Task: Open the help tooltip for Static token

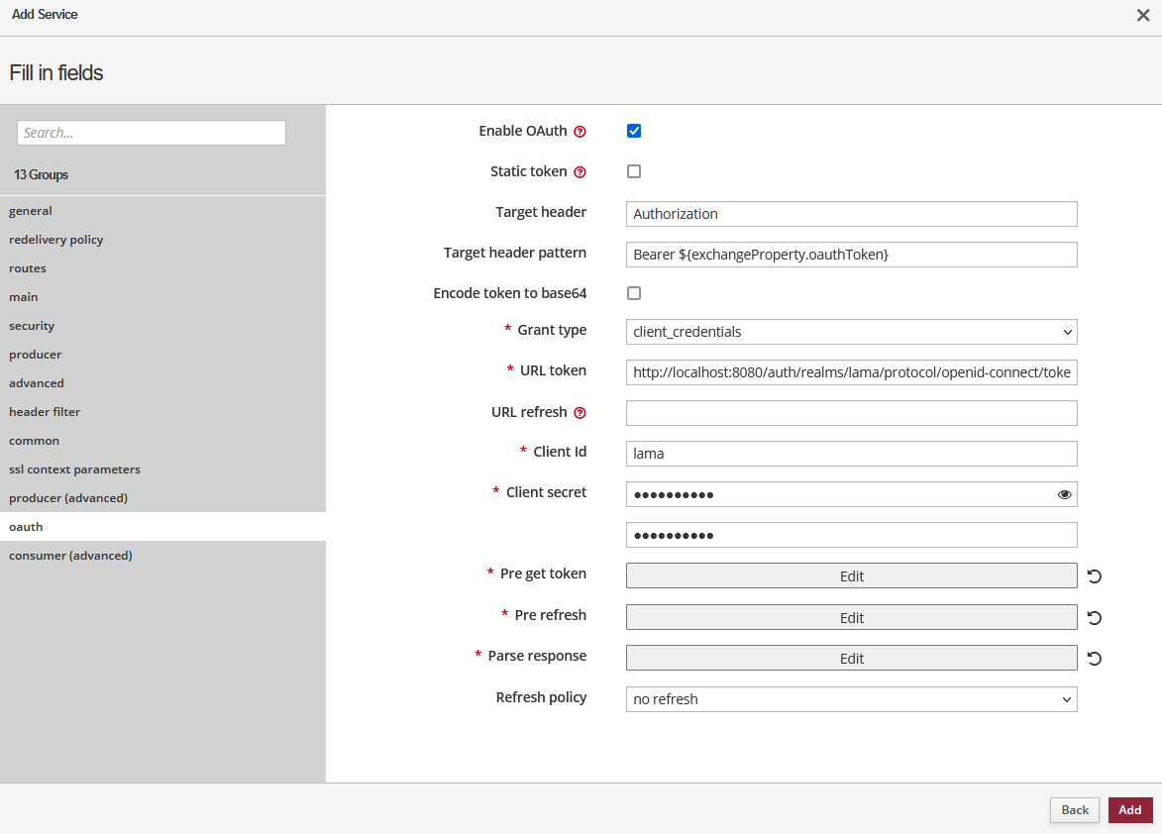Action: click(x=581, y=170)
